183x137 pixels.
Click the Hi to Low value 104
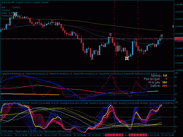pyautogui.click(x=165, y=82)
